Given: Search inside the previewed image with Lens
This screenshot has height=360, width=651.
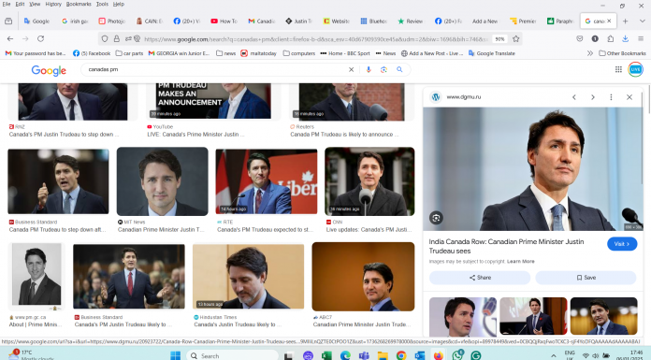Looking at the screenshot, I should tap(436, 218).
